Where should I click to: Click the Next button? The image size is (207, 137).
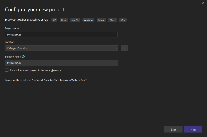coord(193,130)
